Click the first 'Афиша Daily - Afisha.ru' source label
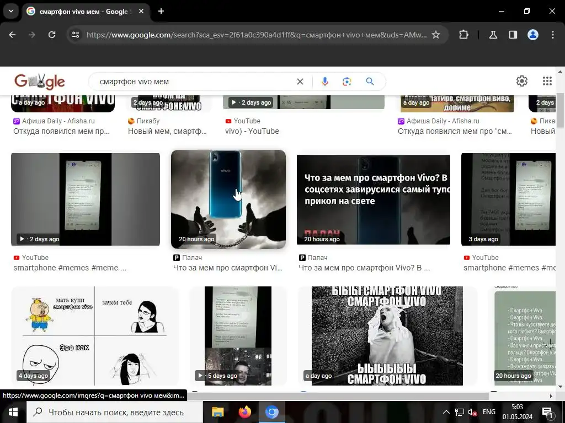Image resolution: width=565 pixels, height=423 pixels. 58,121
